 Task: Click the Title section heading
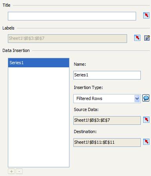pyautogui.click(x=6, y=5)
